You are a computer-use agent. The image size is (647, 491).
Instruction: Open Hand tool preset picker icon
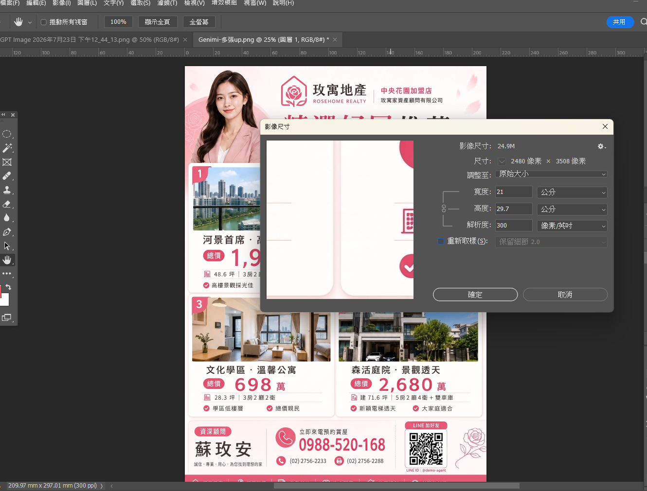tap(18, 22)
